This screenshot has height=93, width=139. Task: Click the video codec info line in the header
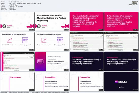pyautogui.click(x=25, y=4)
